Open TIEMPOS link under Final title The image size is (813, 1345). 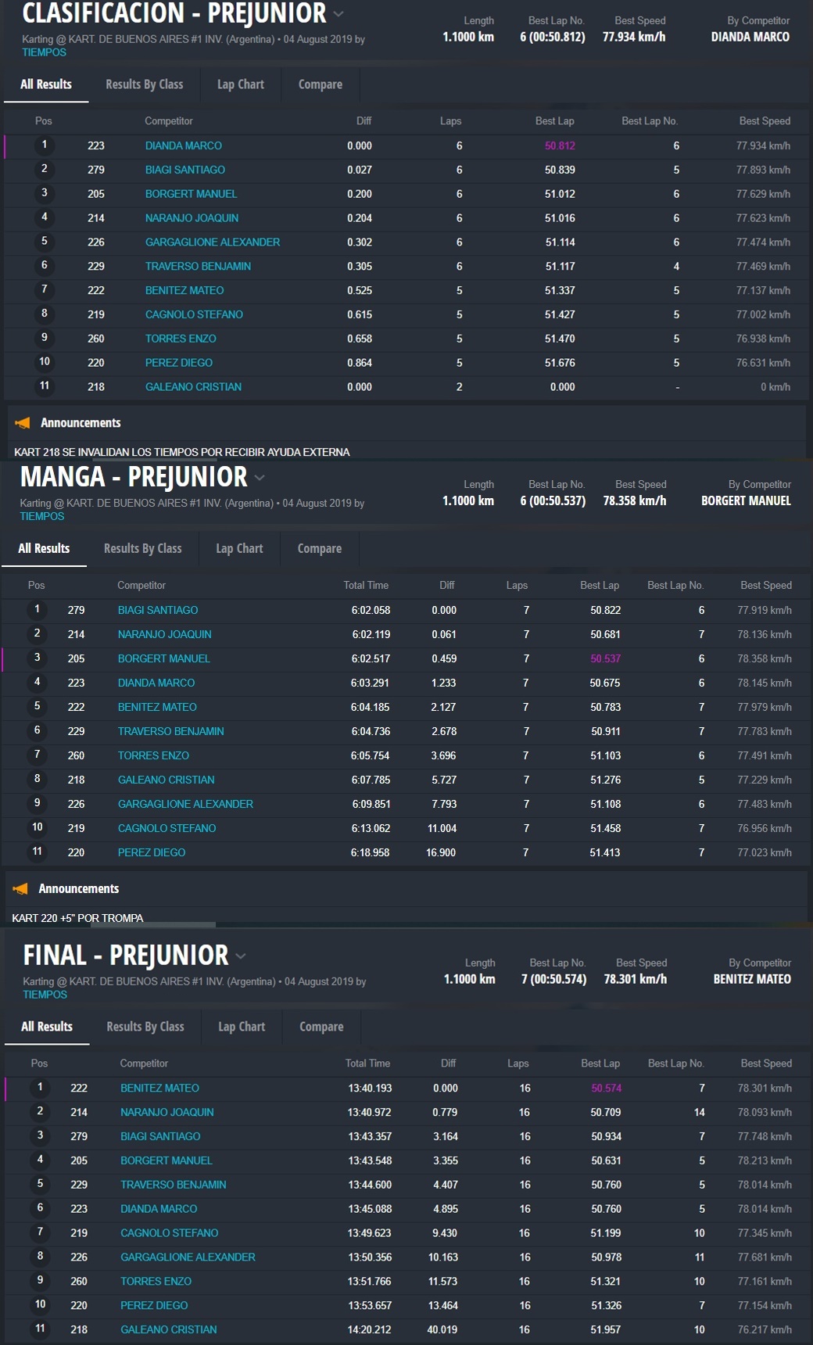(45, 995)
